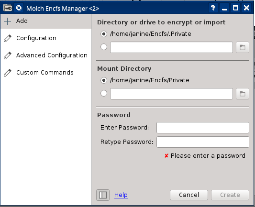
Task: Click the window pin icon in the title bar
Action: click(x=19, y=8)
